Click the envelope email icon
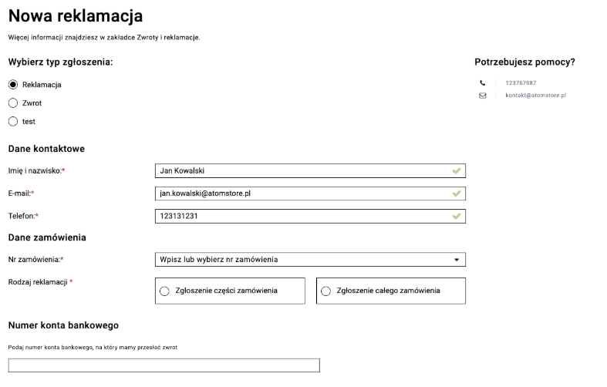This screenshot has width=607, height=387. (x=483, y=96)
